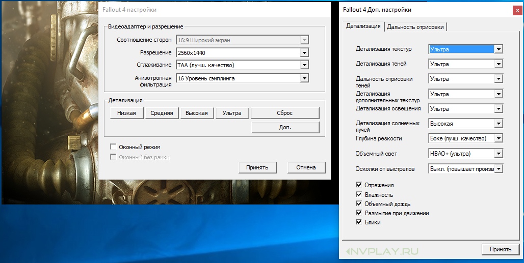Screen dimensions: 524x263
Task: Switch to the Детализация tab
Action: coord(363,26)
